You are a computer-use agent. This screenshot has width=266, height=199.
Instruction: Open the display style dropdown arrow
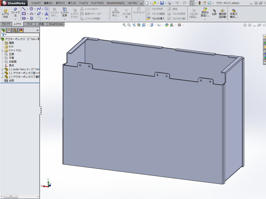click(155, 25)
